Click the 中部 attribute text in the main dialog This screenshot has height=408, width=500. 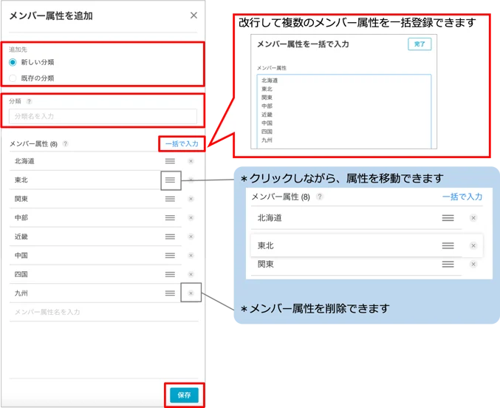[21, 218]
